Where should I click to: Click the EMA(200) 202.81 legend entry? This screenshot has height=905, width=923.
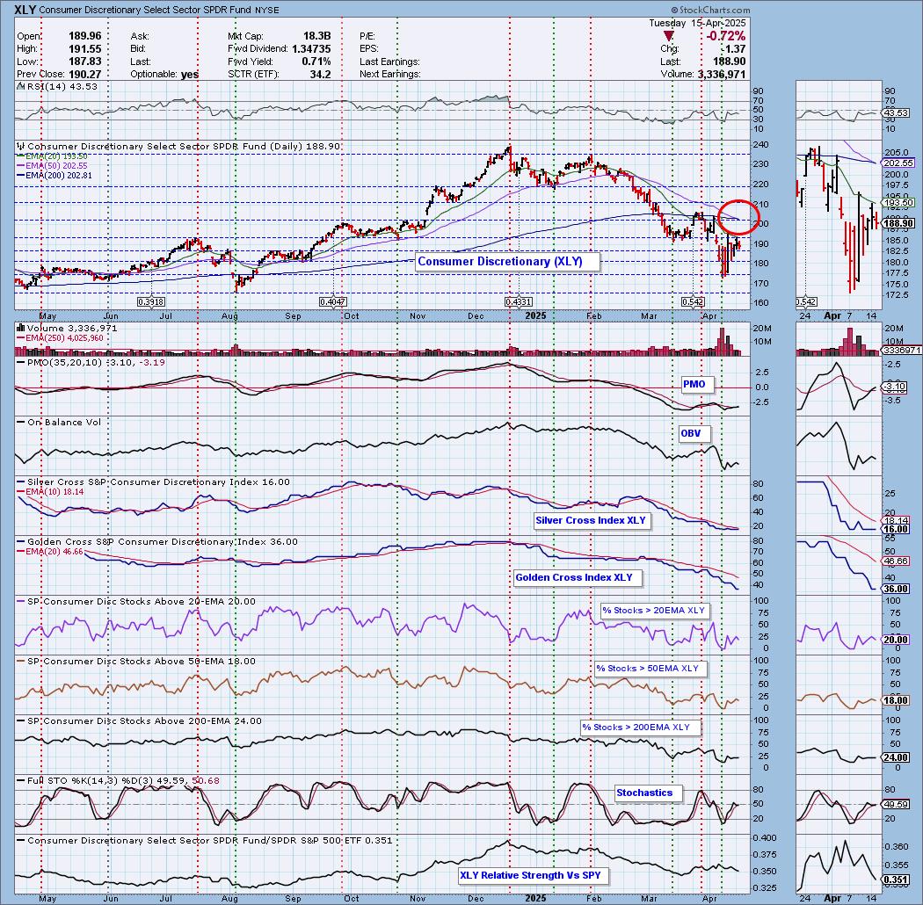pyautogui.click(x=59, y=176)
